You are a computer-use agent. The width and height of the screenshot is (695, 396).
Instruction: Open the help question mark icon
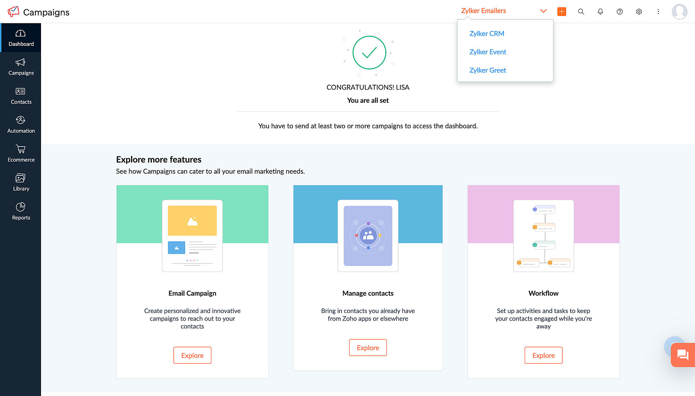pyautogui.click(x=620, y=11)
